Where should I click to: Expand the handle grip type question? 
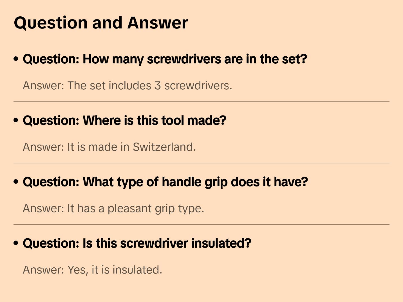point(165,182)
